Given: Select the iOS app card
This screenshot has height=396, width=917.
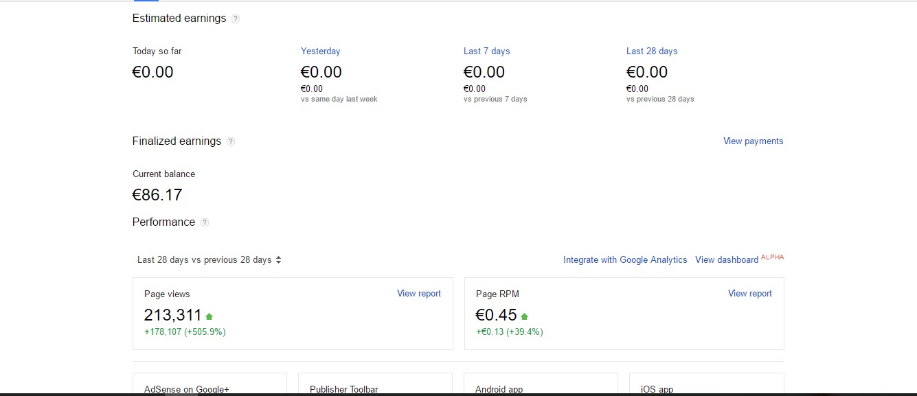Looking at the screenshot, I should tap(706, 386).
